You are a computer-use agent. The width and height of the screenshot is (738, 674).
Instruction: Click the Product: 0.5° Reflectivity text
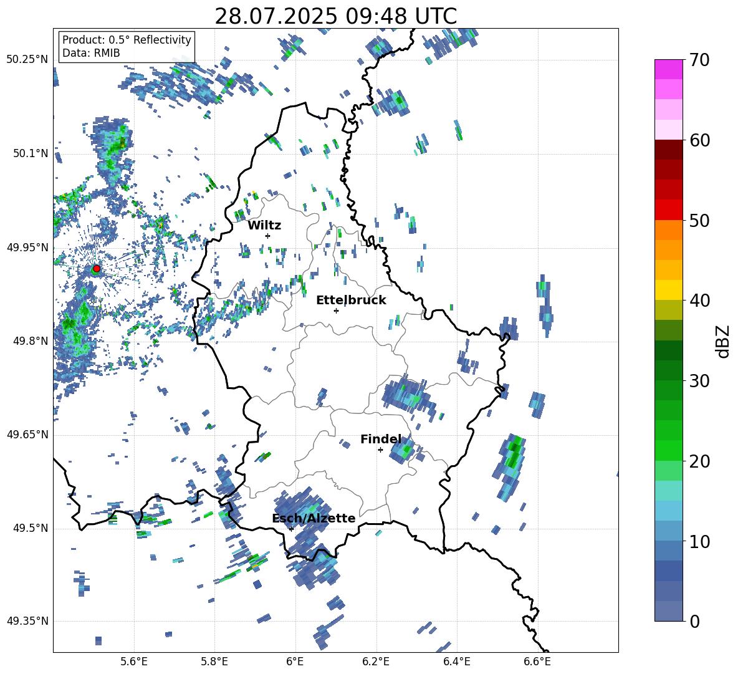(x=127, y=39)
